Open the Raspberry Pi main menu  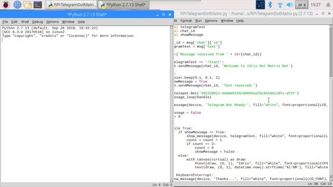coord(6,5)
